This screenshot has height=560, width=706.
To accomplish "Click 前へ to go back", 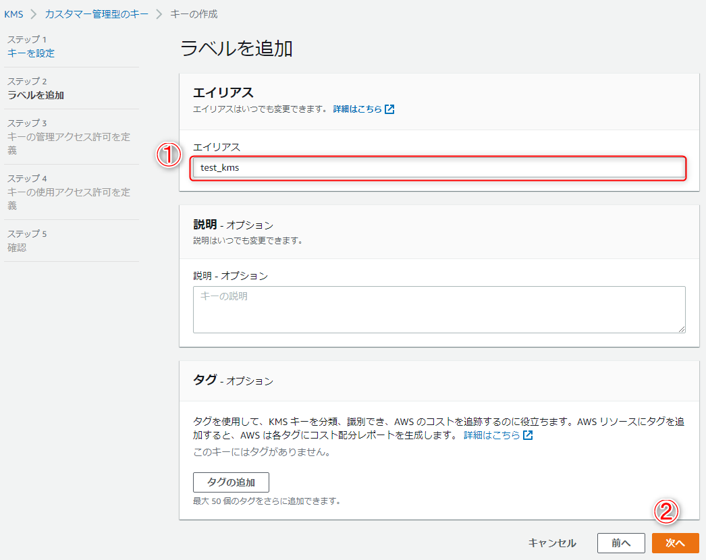I will pyautogui.click(x=621, y=543).
